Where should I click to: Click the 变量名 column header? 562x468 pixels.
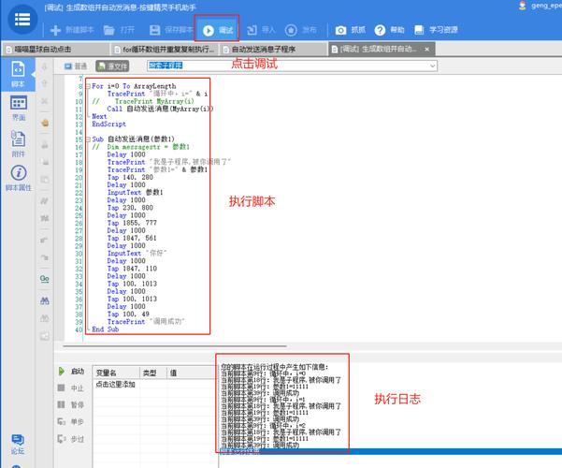pos(116,373)
